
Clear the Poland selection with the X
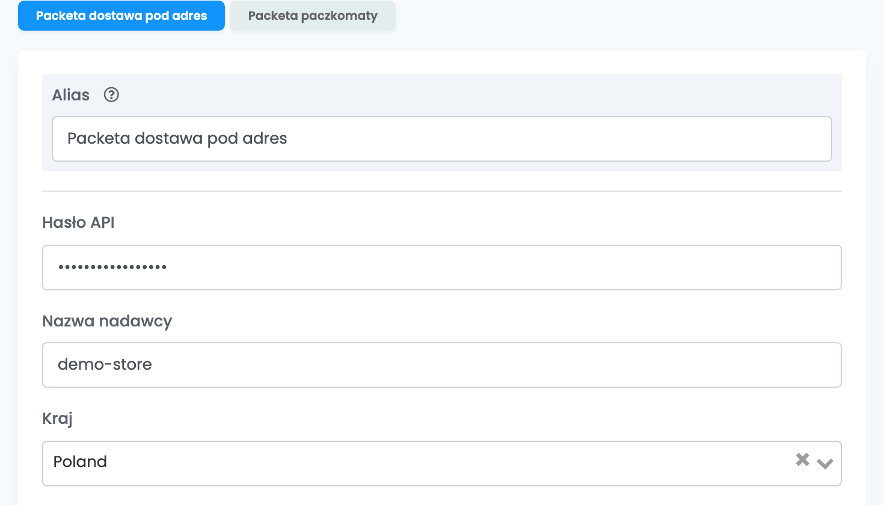click(x=802, y=460)
